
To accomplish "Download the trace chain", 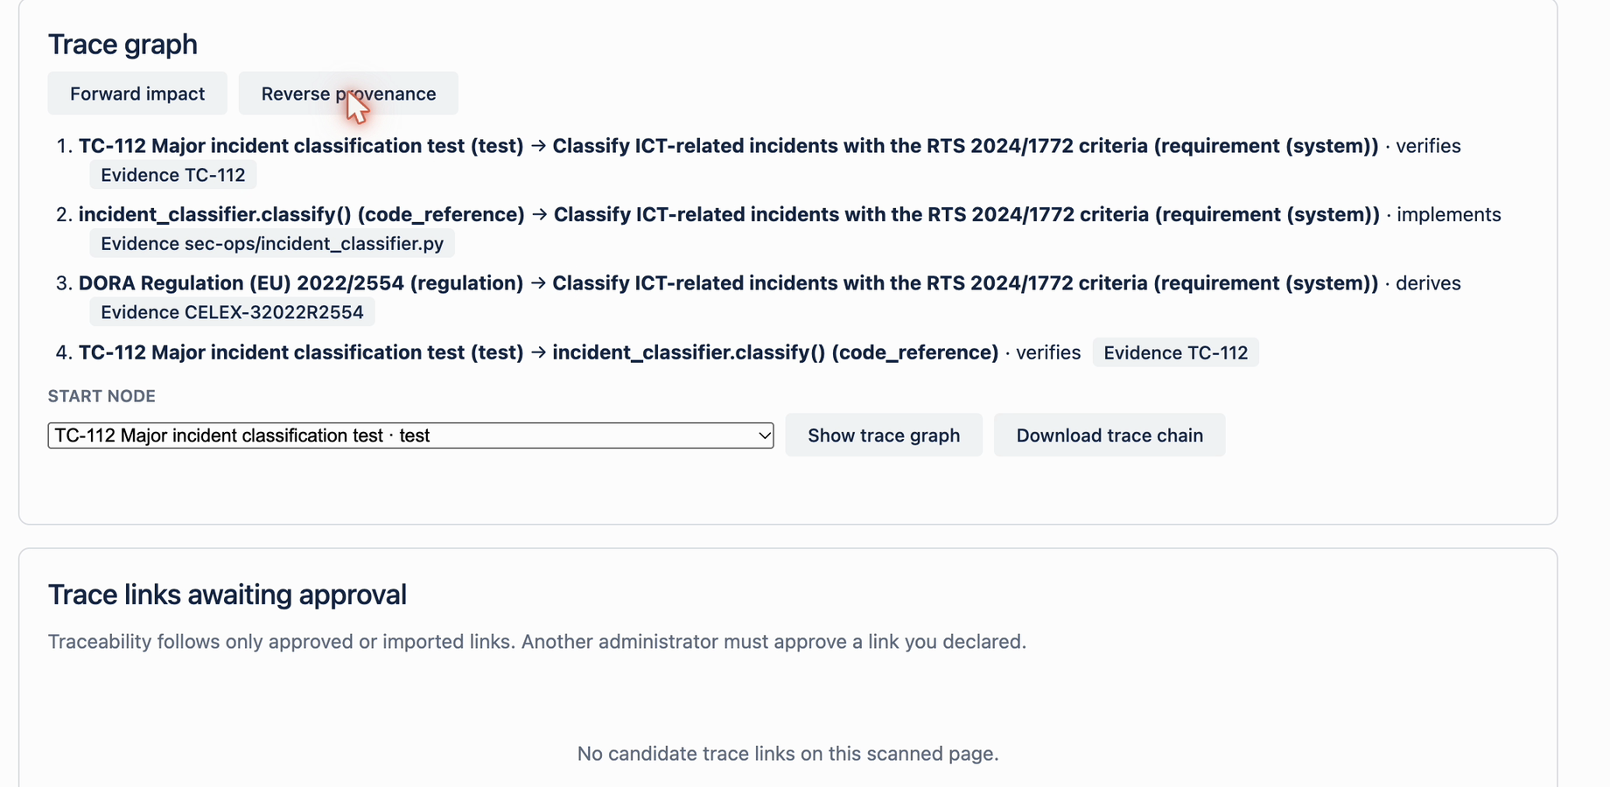I will (x=1109, y=435).
